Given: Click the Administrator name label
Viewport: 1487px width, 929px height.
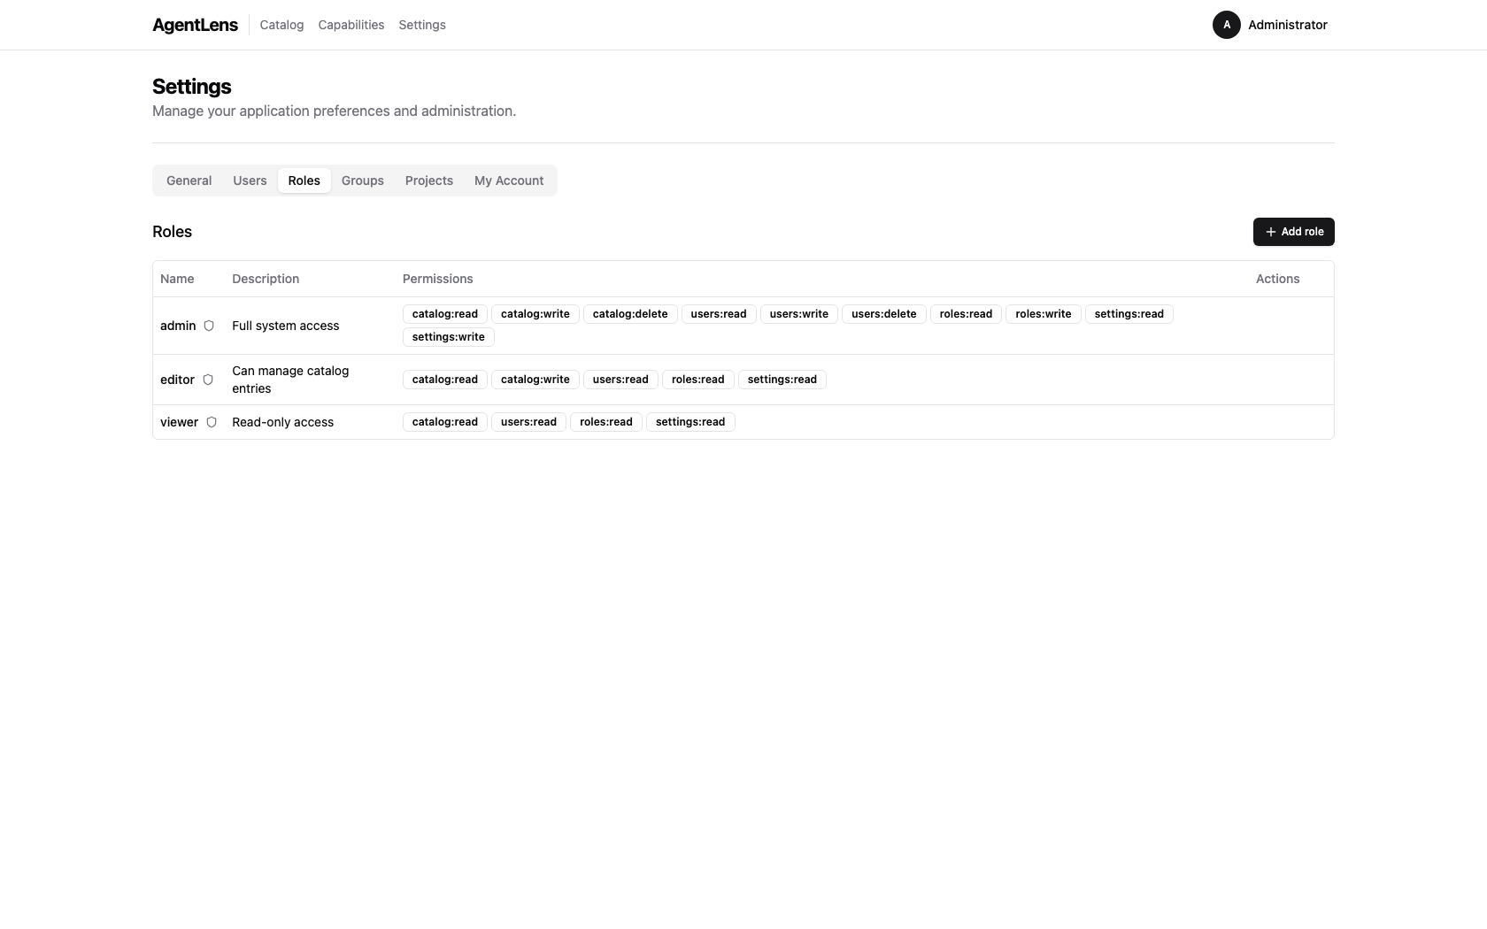Looking at the screenshot, I should pos(1289,25).
